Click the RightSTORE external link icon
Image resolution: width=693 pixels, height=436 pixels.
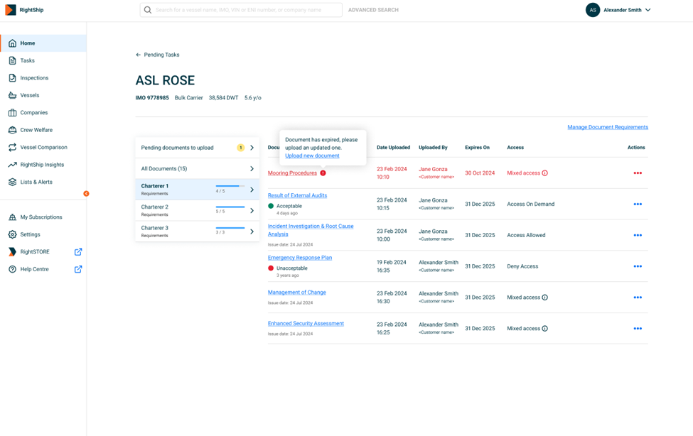click(x=78, y=252)
